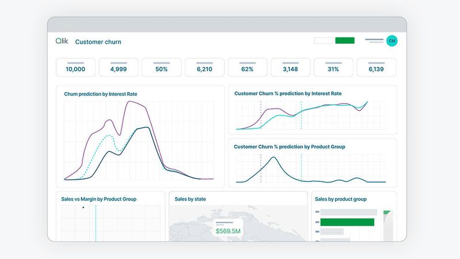
Task: Click the white outlined header button
Action: coord(324,40)
